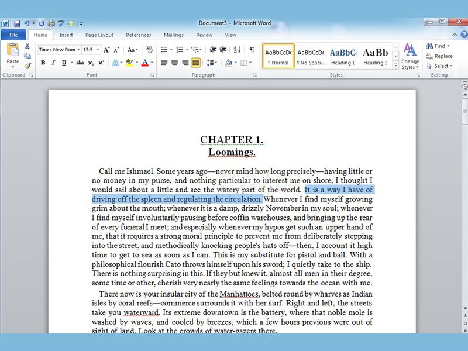Customize Quick Access Toolbar dropdown
468x351 pixels.
coord(81,23)
